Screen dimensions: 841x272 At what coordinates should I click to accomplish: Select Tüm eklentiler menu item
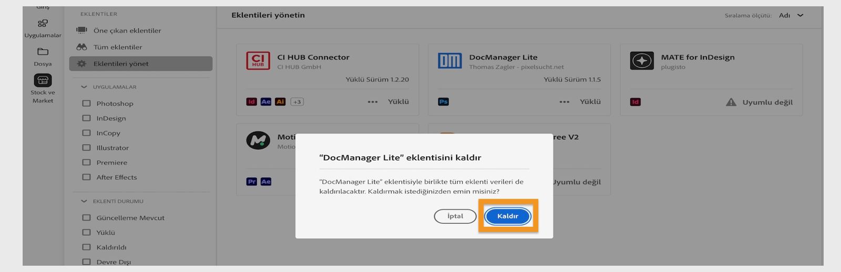(x=118, y=47)
